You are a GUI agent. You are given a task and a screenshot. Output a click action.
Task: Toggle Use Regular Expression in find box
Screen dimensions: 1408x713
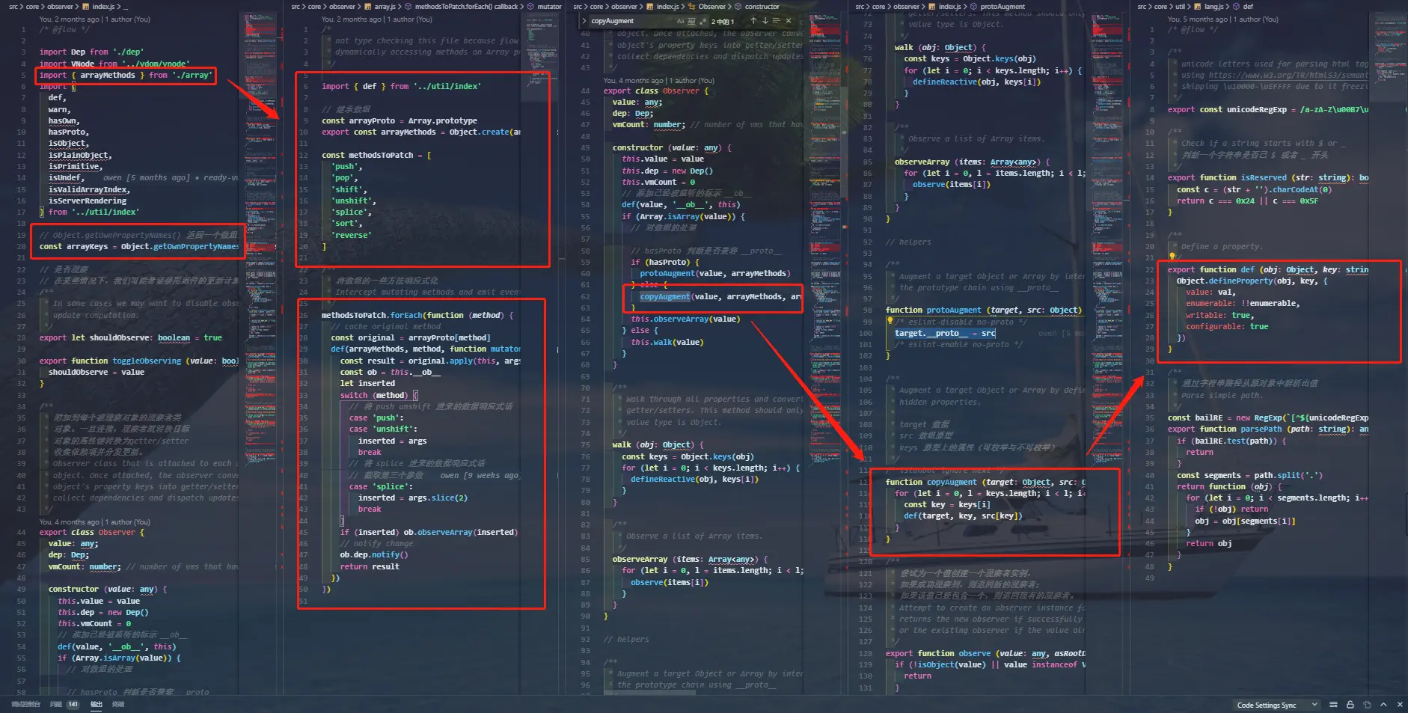click(x=703, y=21)
